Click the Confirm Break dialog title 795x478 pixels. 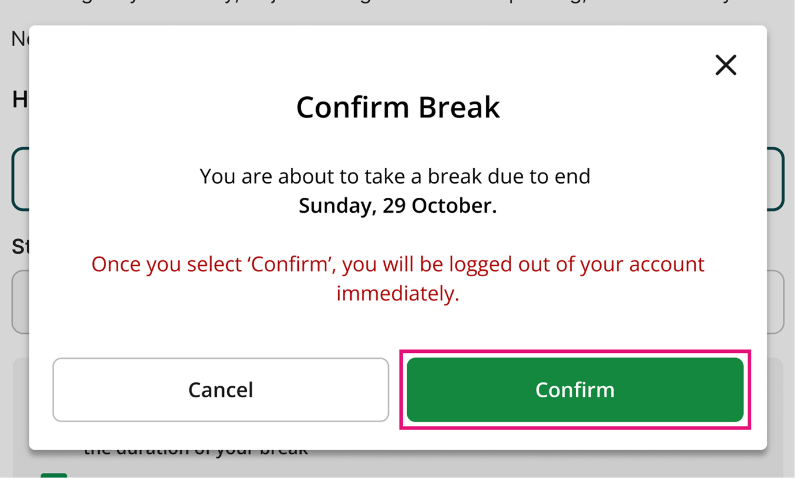coord(398,107)
